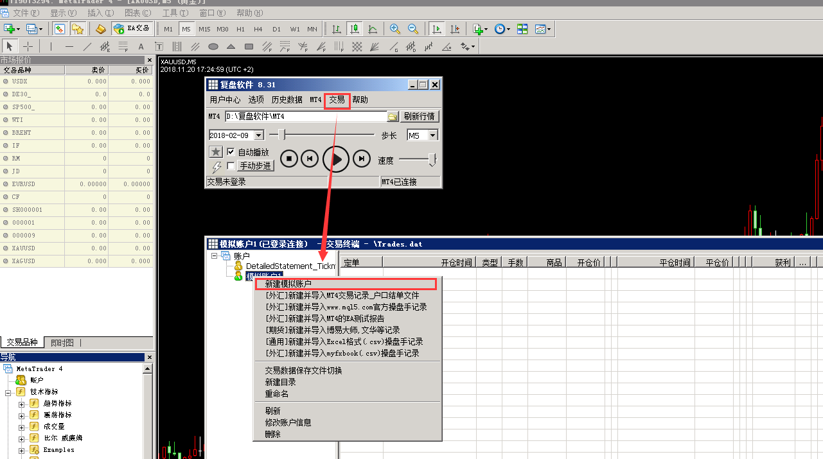
Task: Click the zoom in magnifier icon
Action: (395, 29)
